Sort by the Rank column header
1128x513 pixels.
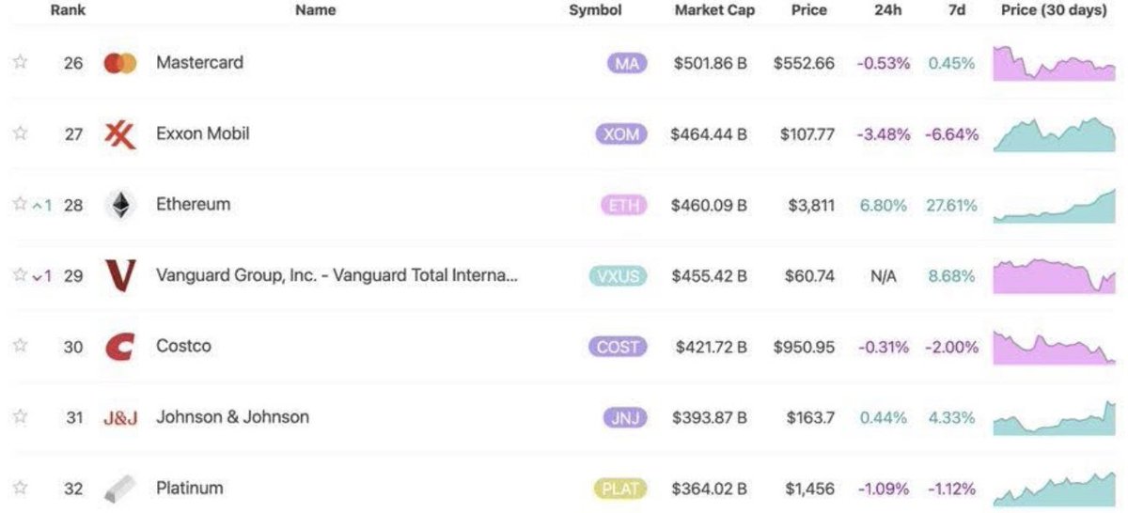point(68,10)
